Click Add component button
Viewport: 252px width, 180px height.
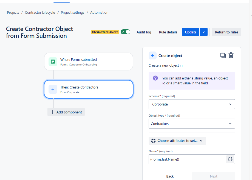(x=66, y=112)
